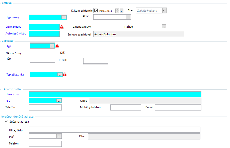Click the Tlačivo input field
This screenshot has width=230, height=148.
point(149,26)
